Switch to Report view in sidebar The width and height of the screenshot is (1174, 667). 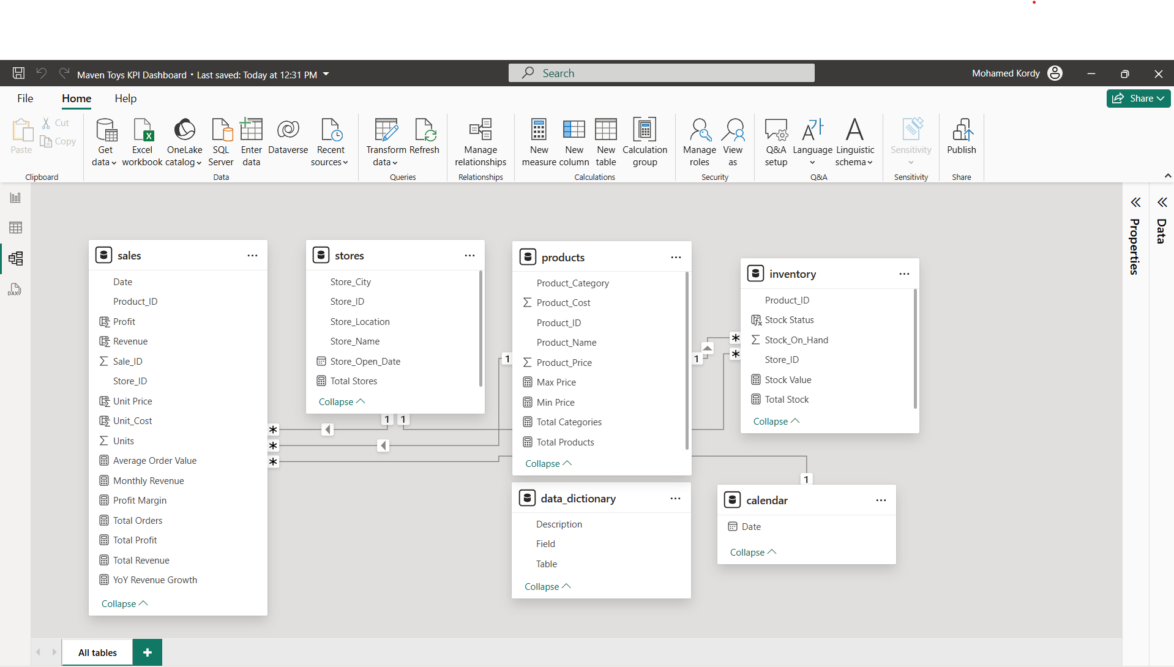[15, 198]
